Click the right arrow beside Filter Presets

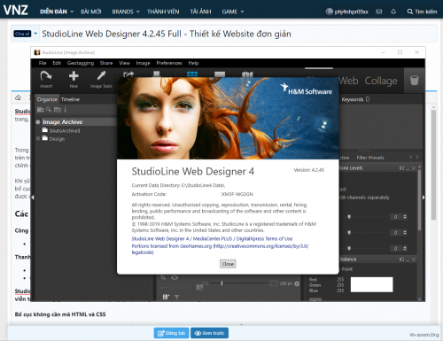417,157
